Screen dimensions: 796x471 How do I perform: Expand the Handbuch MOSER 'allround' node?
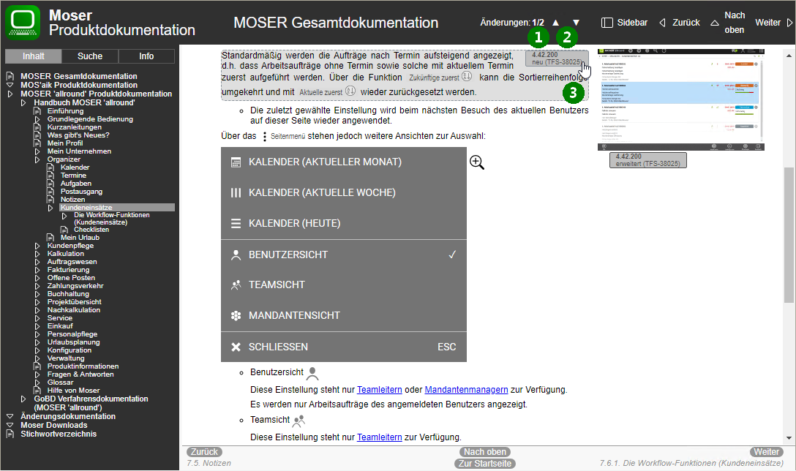[x=23, y=102]
